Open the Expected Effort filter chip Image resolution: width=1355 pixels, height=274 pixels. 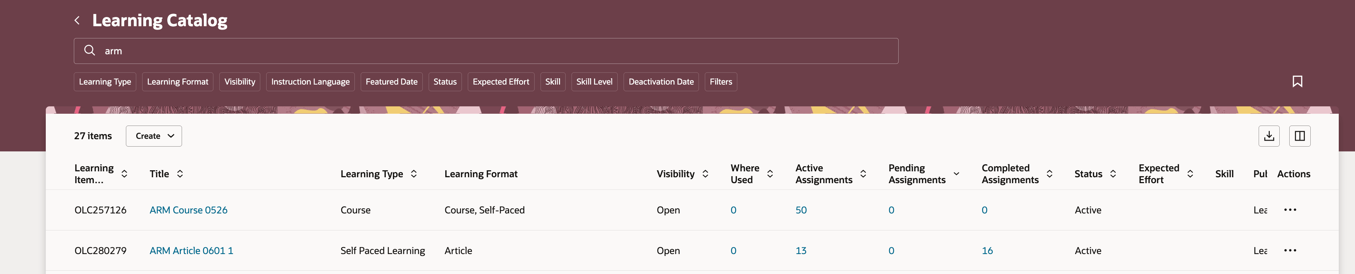point(501,82)
